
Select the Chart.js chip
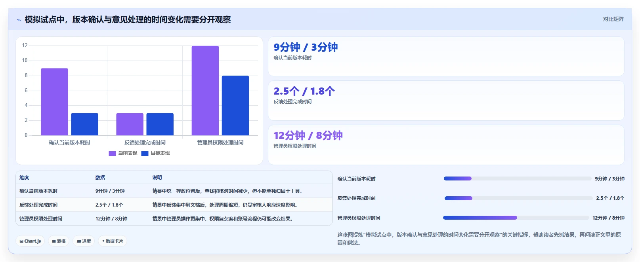[30, 241]
